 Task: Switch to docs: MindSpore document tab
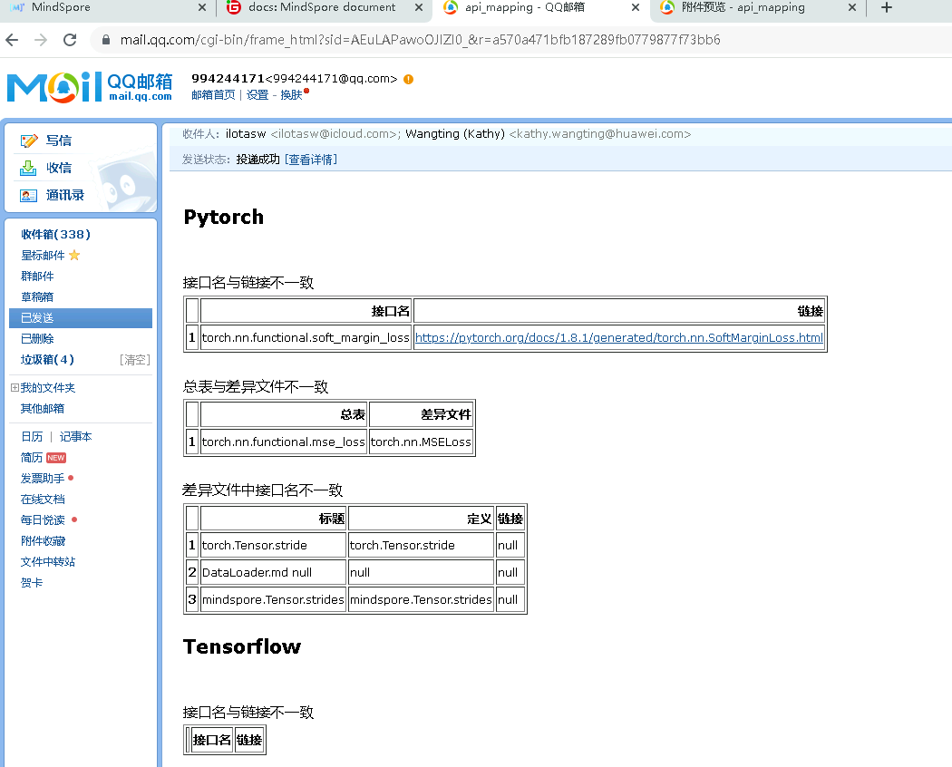point(322,7)
